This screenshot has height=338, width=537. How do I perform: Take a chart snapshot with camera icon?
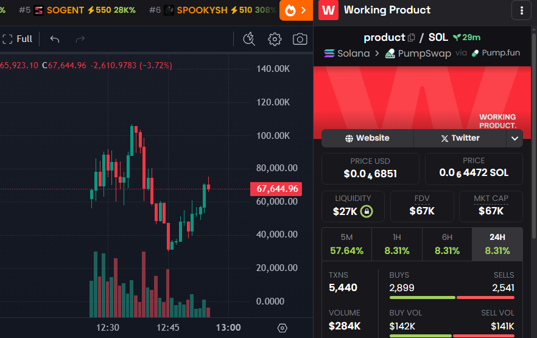click(x=300, y=39)
